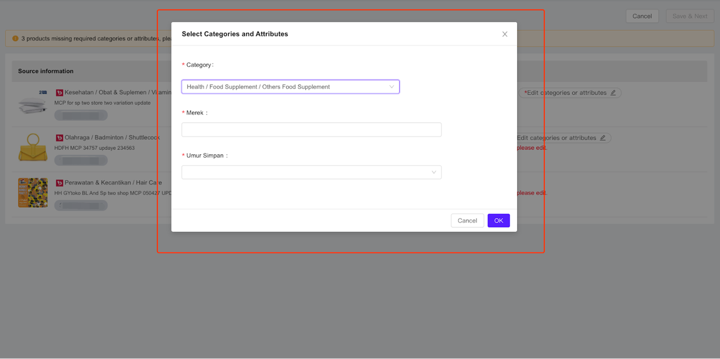Click the store logo beside Olahraga / Badminton
Viewport: 720px width, 359px height.
(x=59, y=138)
